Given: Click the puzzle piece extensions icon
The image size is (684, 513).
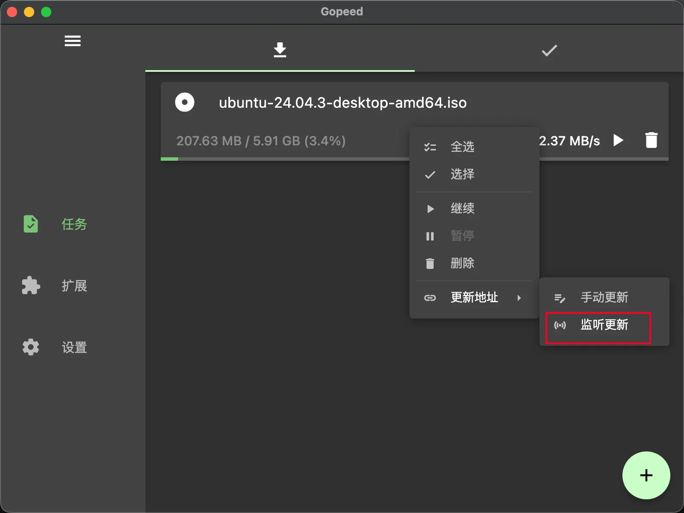Looking at the screenshot, I should pyautogui.click(x=31, y=286).
